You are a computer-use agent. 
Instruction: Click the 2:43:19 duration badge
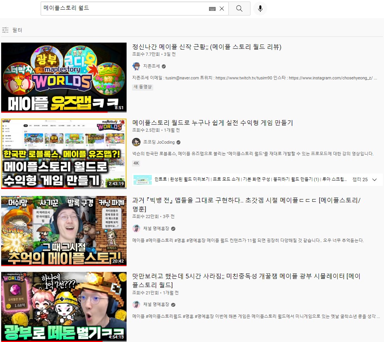pos(117,184)
